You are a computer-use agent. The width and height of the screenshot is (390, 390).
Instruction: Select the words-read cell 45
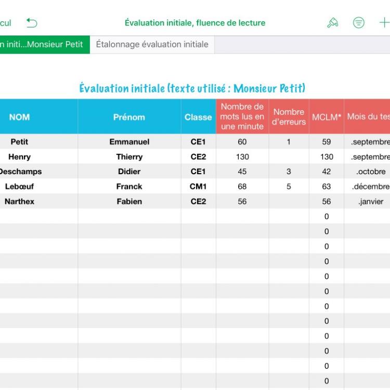(242, 172)
